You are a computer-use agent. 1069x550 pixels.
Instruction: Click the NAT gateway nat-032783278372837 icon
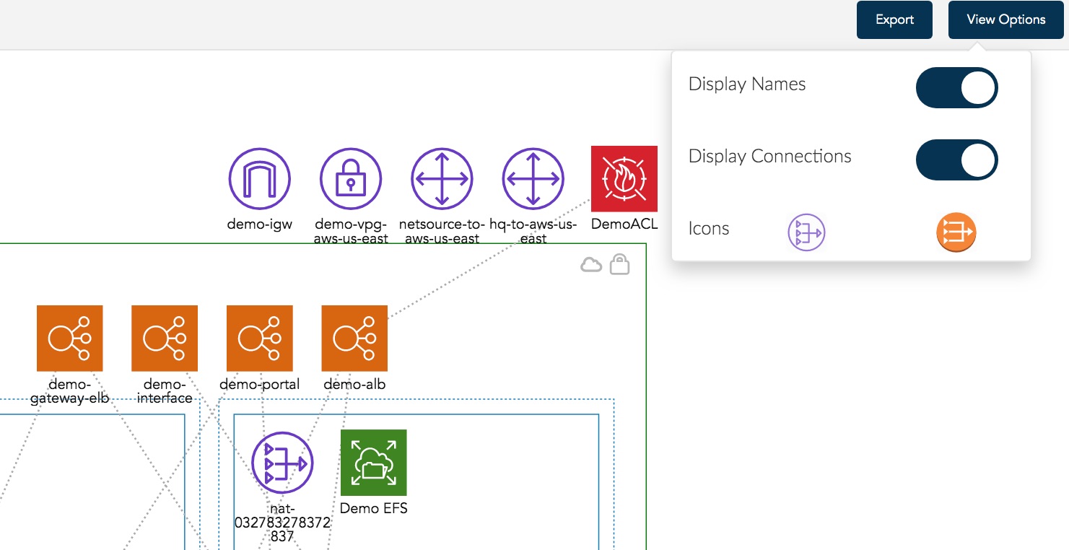[283, 463]
